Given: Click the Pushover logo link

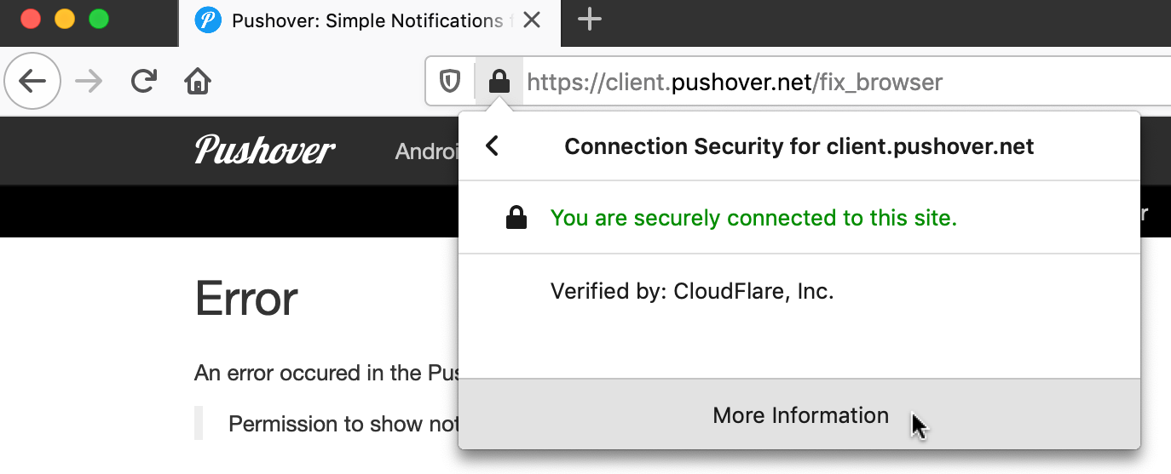Looking at the screenshot, I should pyautogui.click(x=265, y=151).
